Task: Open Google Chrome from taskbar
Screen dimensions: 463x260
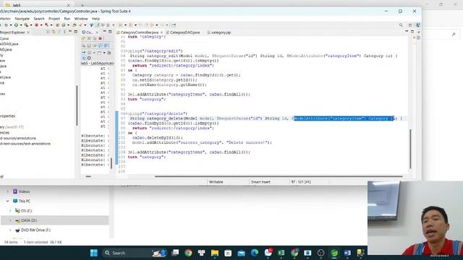Action: [x=188, y=253]
